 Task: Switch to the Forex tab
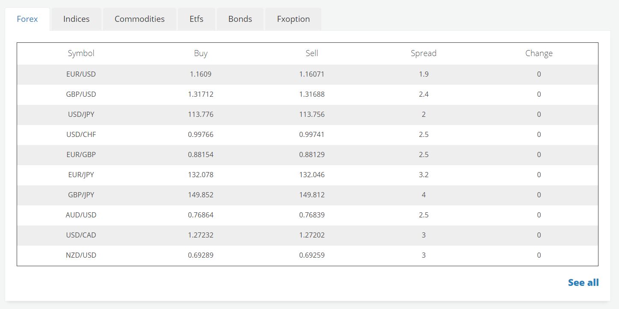(27, 19)
